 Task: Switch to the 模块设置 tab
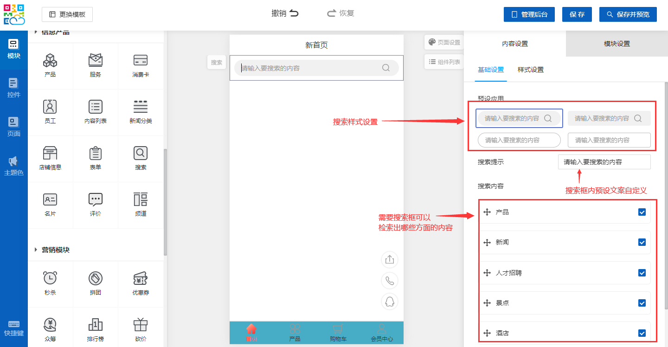pos(617,44)
